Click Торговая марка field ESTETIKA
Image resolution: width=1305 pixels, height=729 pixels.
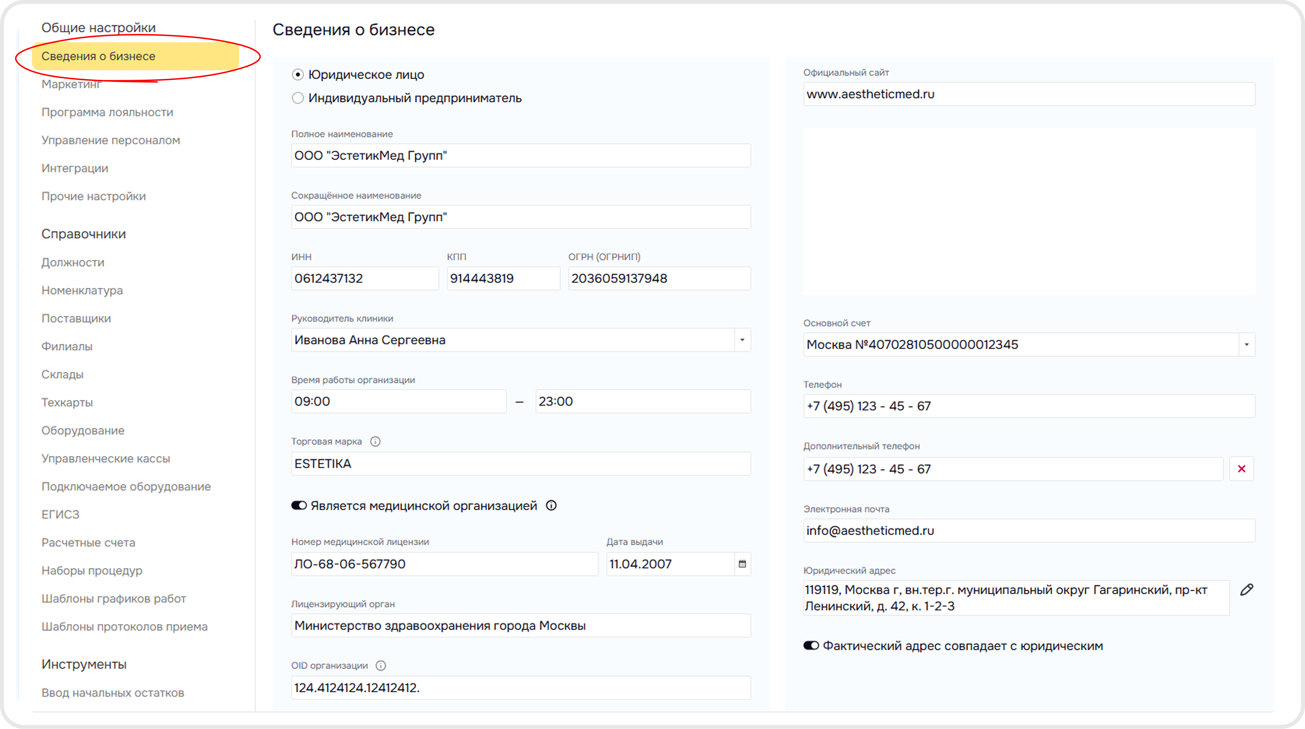tap(521, 463)
